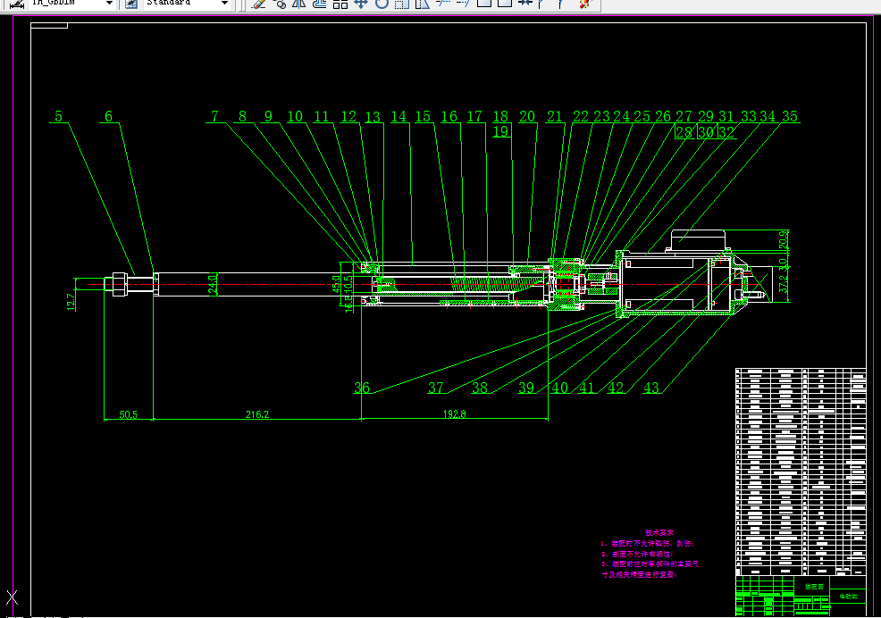Select the Stretch tool
This screenshot has width=881, height=618.
422,4
